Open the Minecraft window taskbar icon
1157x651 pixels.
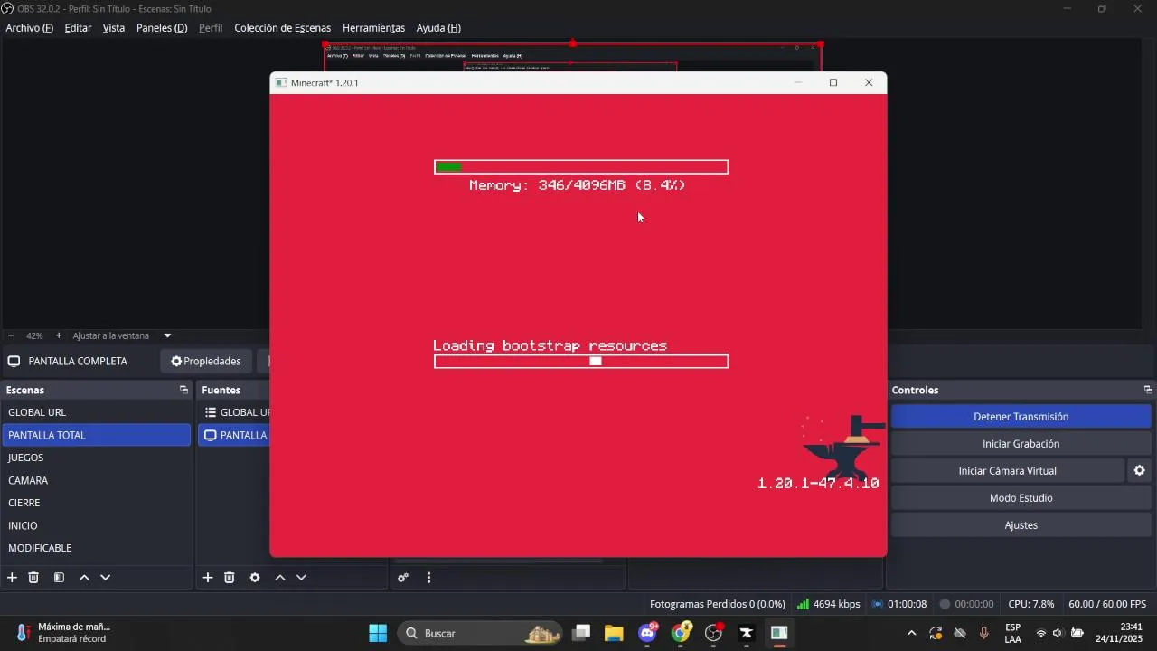tap(779, 633)
